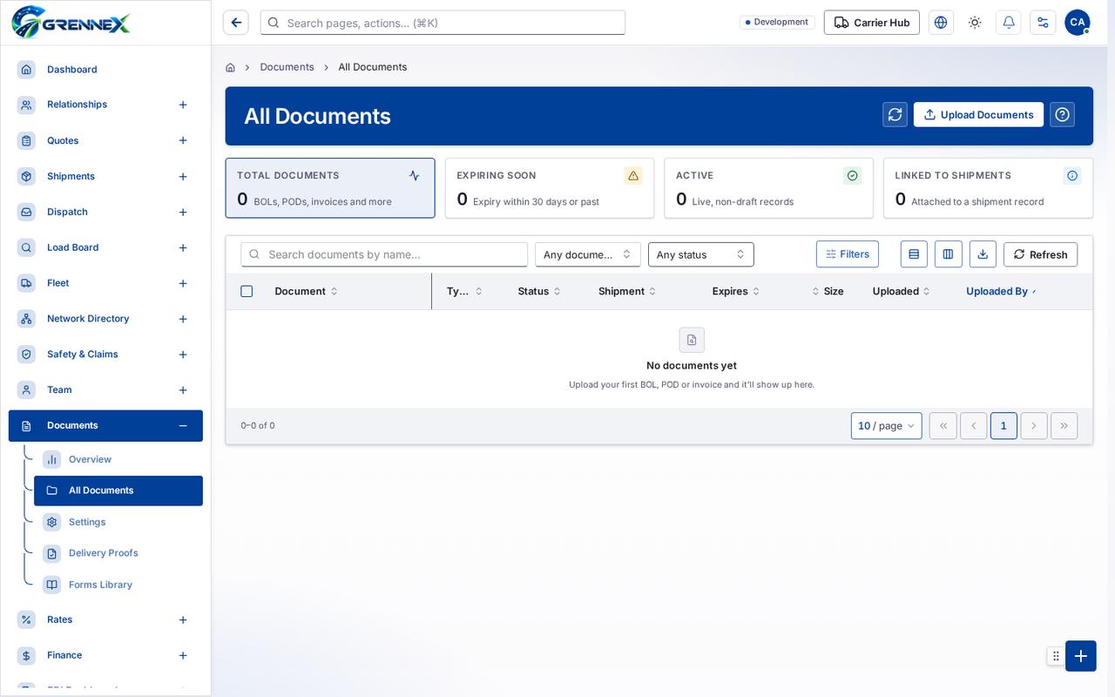Viewport: 1115px width, 697px height.
Task: Open the Any document type dropdown
Action: click(588, 254)
